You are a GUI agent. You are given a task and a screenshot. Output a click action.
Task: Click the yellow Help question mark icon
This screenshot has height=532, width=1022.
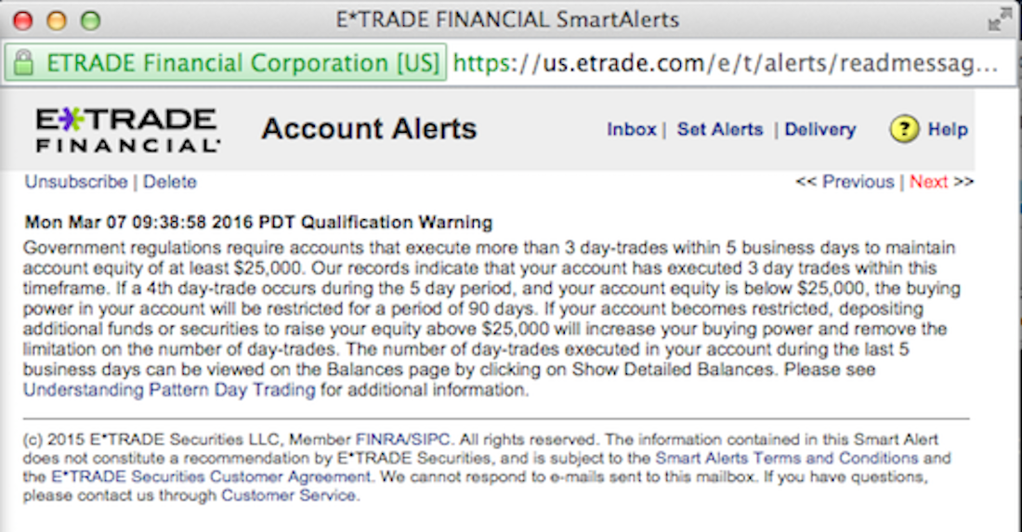(904, 129)
